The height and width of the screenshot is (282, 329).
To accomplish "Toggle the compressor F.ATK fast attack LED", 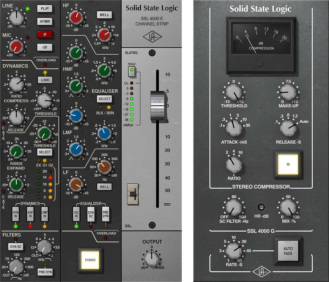I will [4, 123].
